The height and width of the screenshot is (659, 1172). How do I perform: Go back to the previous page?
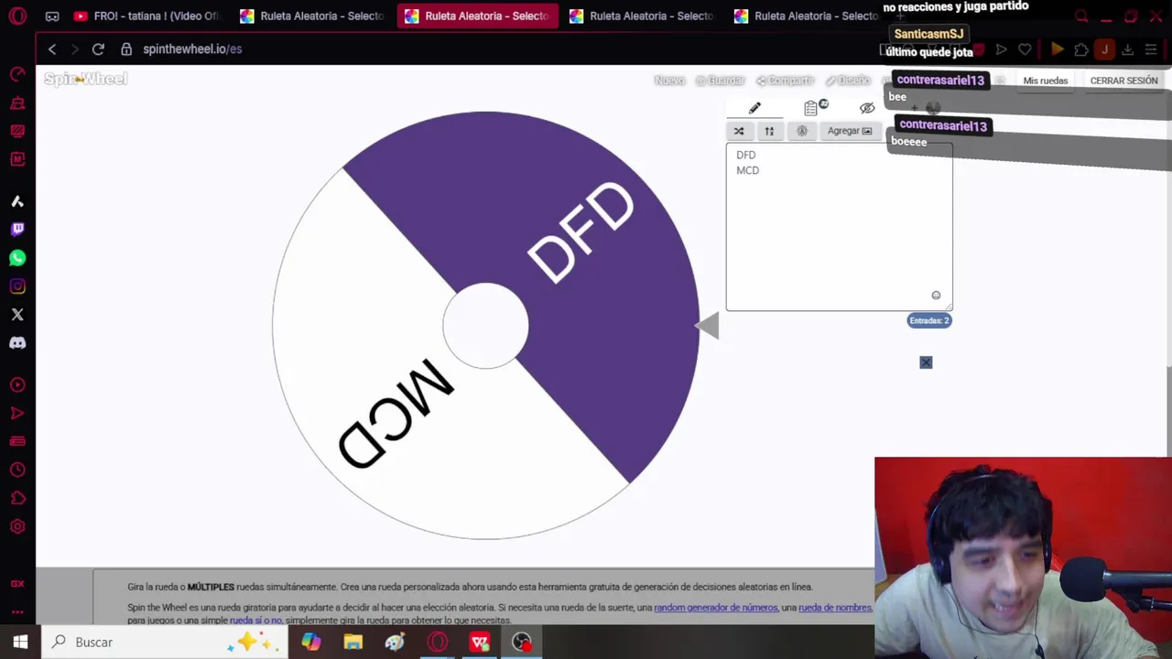[x=52, y=49]
